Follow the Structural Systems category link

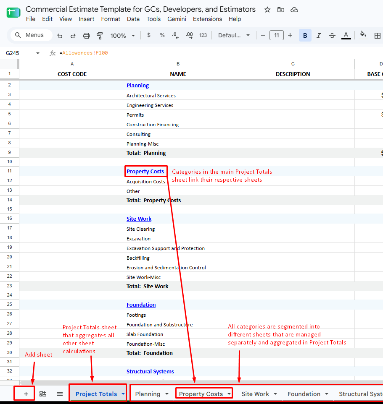coord(150,372)
